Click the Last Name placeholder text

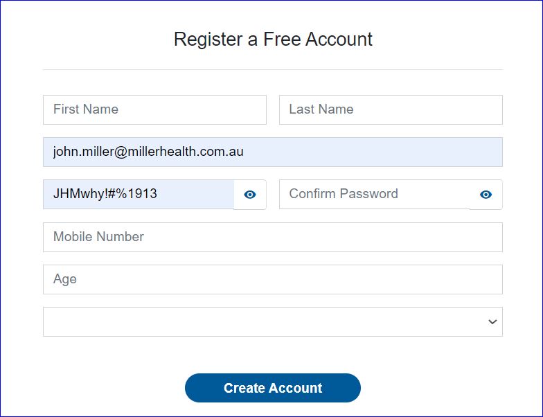coord(321,109)
